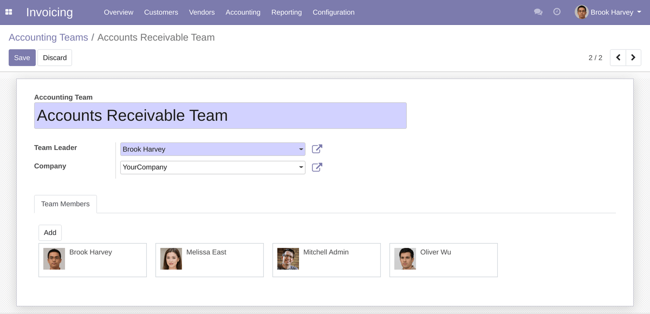Go to previous record with left arrow
The image size is (650, 314).
coord(618,57)
